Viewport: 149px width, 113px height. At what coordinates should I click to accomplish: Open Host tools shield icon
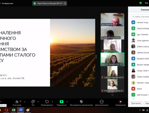pos(81,102)
